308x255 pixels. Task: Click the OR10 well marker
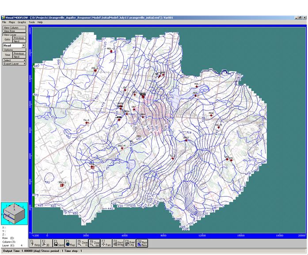point(186,140)
